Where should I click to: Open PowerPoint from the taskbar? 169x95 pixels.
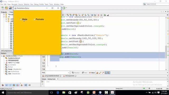coord(94,93)
